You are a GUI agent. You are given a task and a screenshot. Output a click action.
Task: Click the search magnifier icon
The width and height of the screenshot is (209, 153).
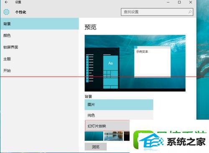tap(190, 12)
